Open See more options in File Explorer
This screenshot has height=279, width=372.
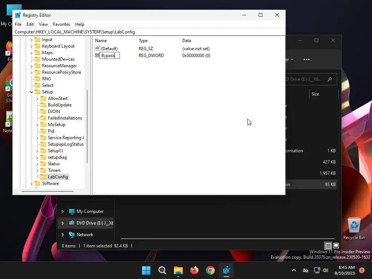[x=307, y=60]
